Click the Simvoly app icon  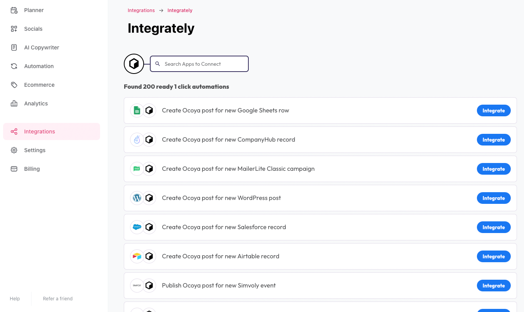[137, 286]
